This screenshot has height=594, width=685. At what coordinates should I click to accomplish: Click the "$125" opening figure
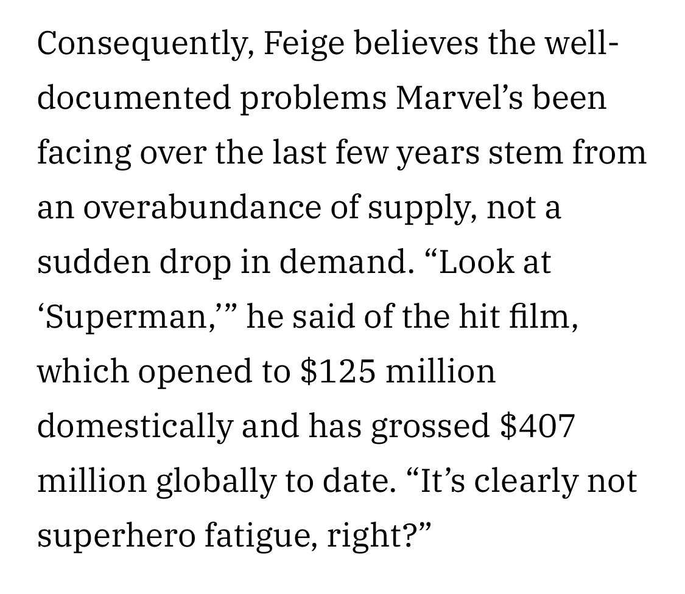(x=337, y=371)
